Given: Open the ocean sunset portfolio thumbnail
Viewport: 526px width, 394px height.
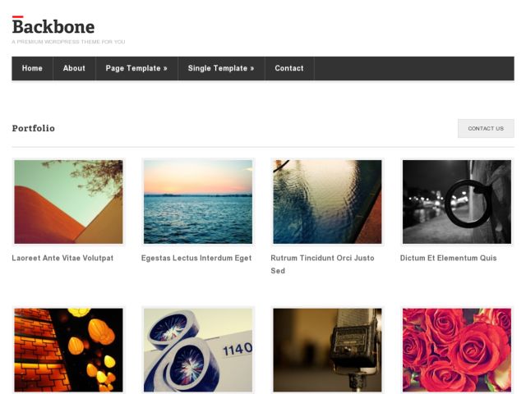Looking at the screenshot, I should point(198,202).
